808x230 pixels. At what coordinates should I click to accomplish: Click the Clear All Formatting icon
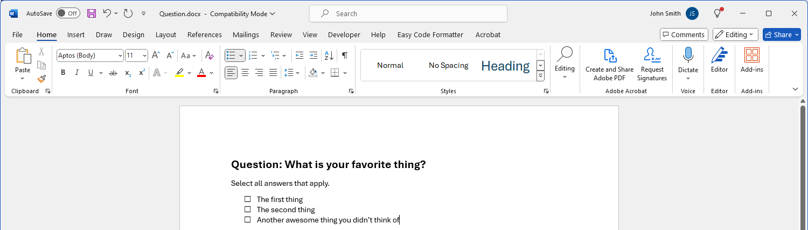tap(210, 55)
